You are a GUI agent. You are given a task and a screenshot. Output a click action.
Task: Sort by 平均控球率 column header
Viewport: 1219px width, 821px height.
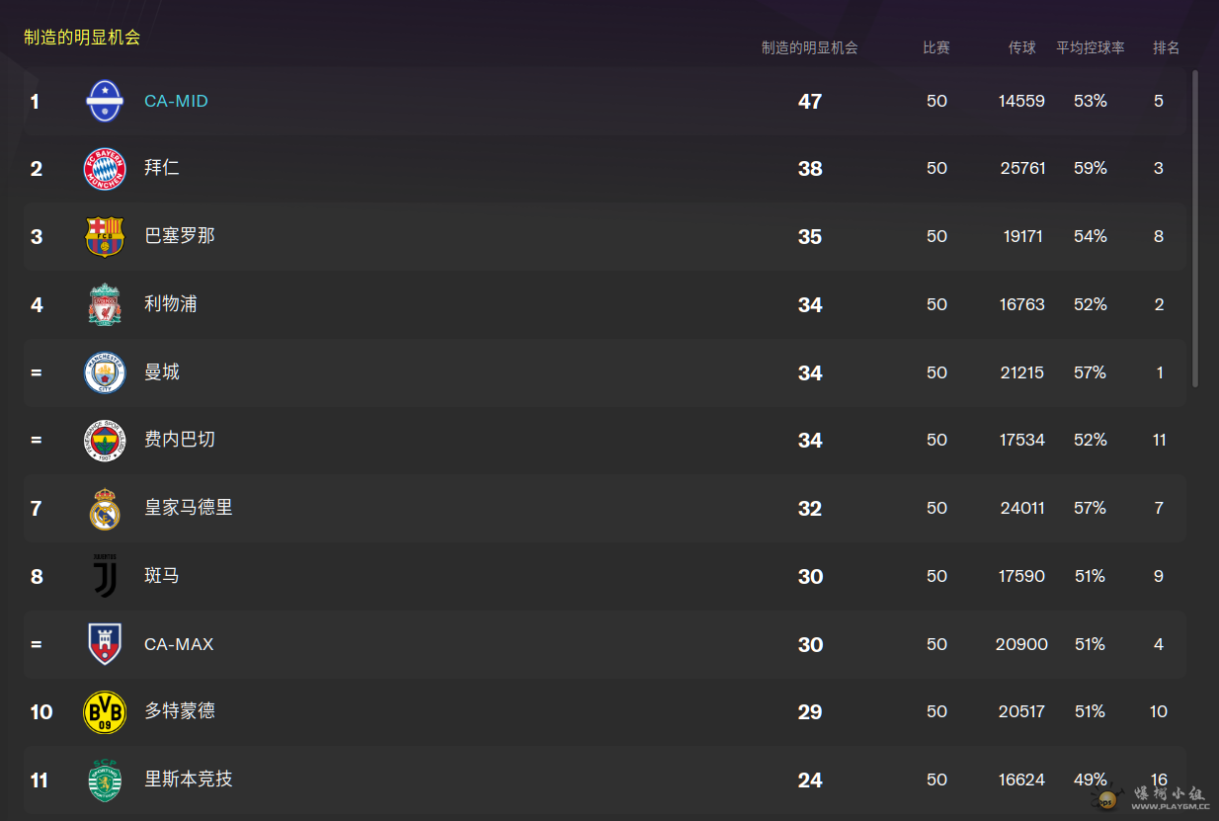1090,47
